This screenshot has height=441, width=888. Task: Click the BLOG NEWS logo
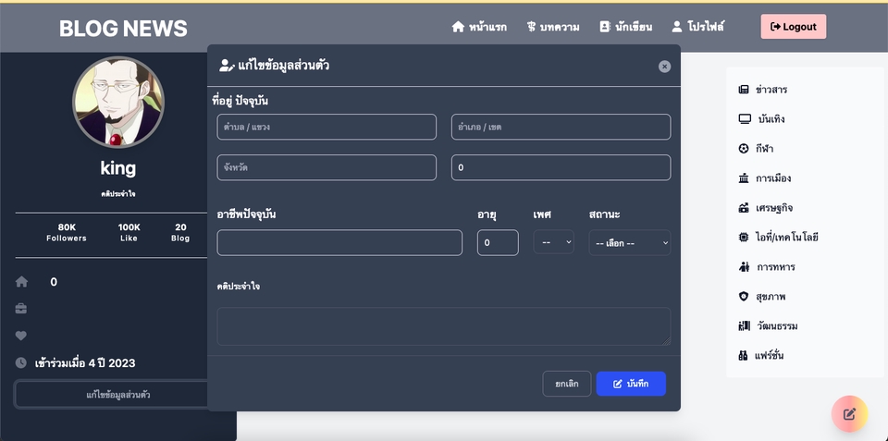point(123,28)
